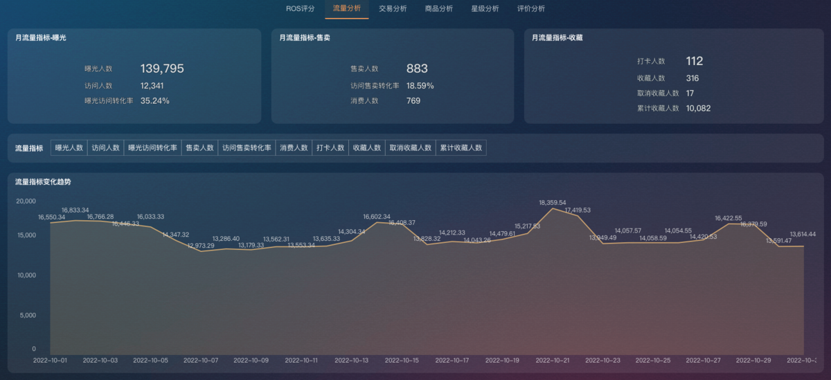Click the 流量指标变化趋势 chart title
This screenshot has height=380, width=831.
click(43, 181)
